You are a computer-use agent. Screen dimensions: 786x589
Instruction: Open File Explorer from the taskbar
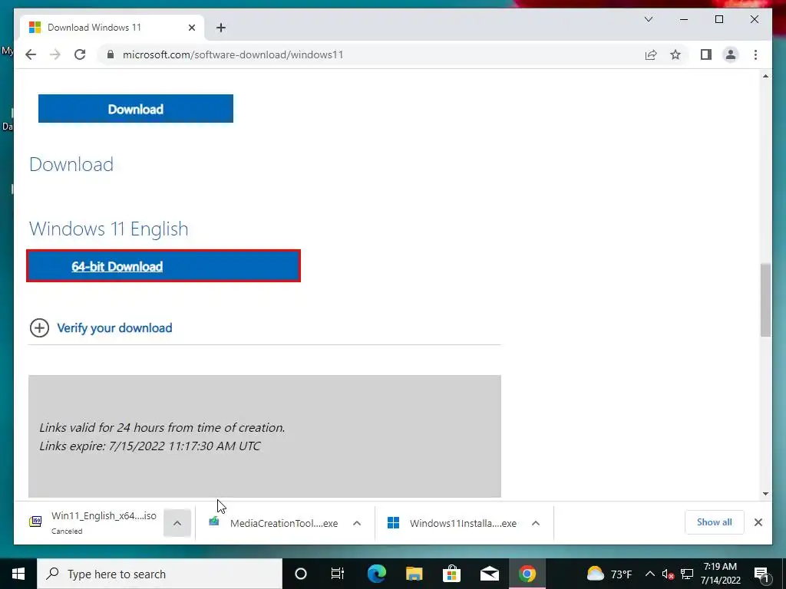click(414, 574)
